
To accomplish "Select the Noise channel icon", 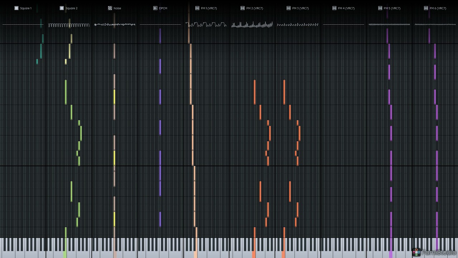I will click(x=110, y=8).
